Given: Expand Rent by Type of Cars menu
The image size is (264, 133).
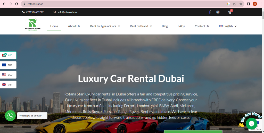Looking at the screenshot, I should point(105,26).
